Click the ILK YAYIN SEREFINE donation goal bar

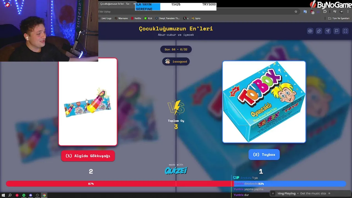coord(176,7)
